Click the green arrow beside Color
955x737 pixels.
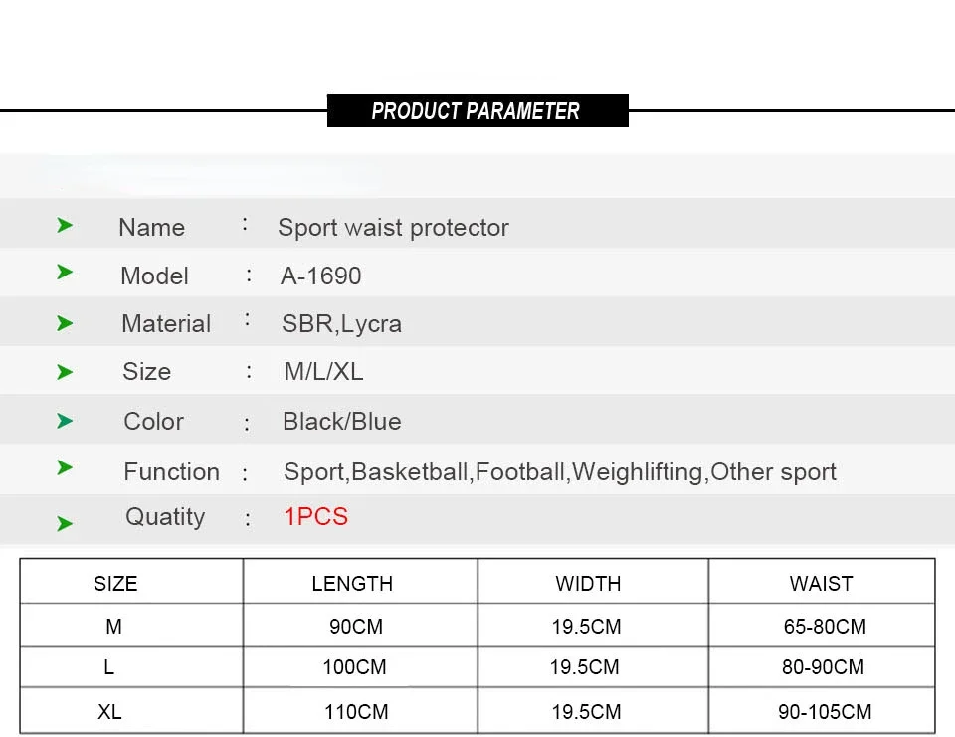click(65, 421)
